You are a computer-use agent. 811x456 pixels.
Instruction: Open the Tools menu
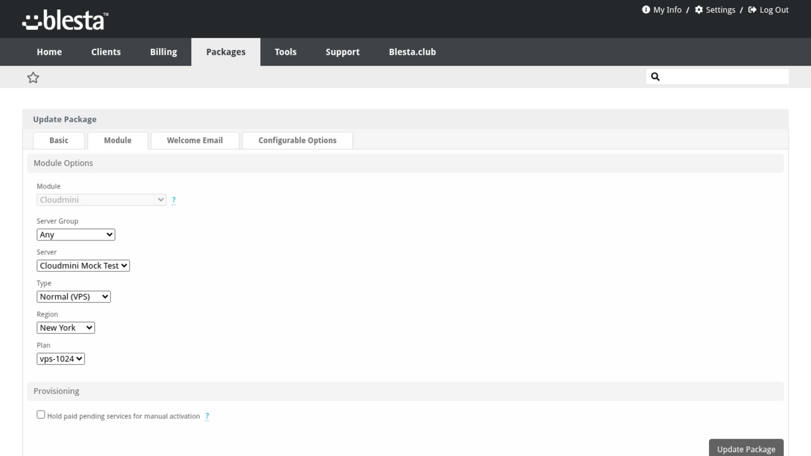286,52
